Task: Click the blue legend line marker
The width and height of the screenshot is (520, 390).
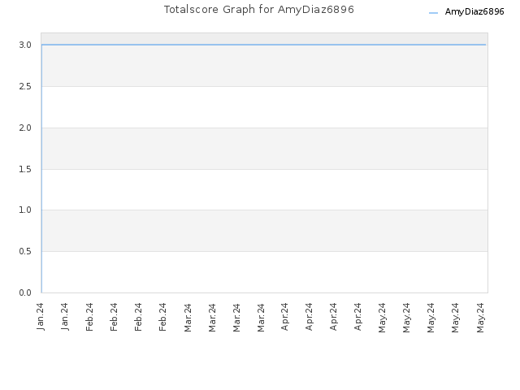Action: pos(433,13)
